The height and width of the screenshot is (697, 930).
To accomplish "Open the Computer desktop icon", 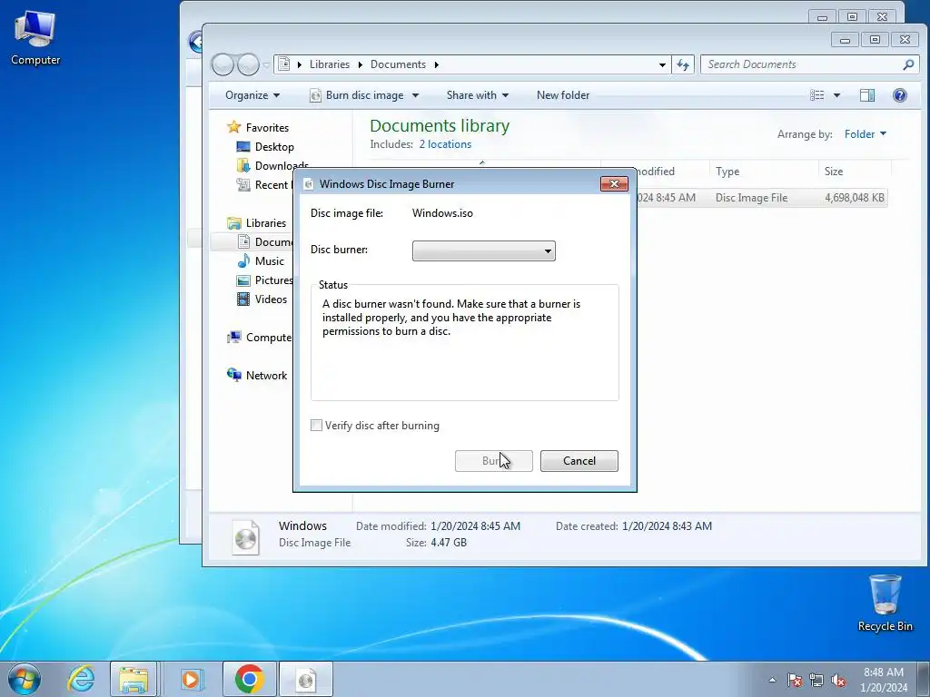I will pos(35,38).
